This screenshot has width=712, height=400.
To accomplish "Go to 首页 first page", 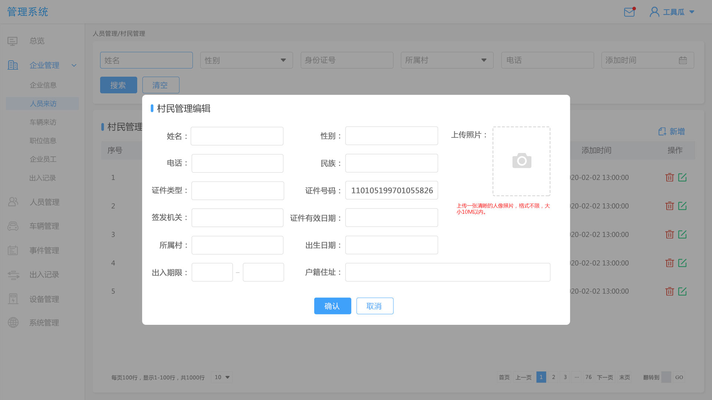I will 504,377.
